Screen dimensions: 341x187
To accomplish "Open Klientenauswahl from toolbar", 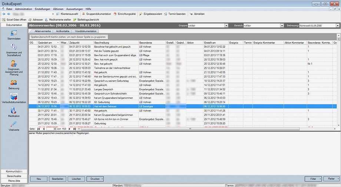I will pyautogui.click(x=67, y=14).
